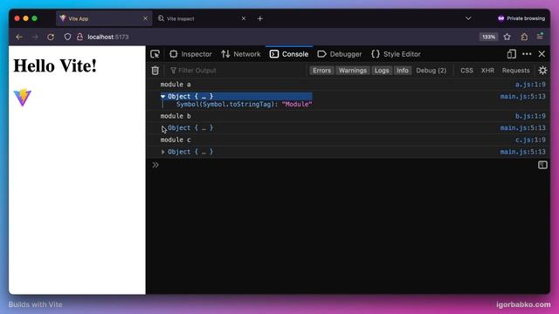Toggle the Logs filter

pos(382,71)
